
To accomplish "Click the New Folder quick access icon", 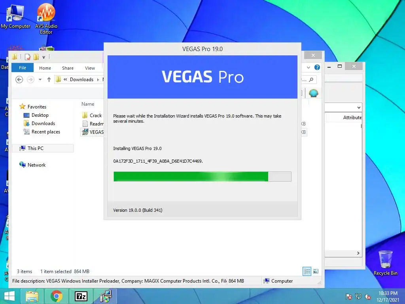I will (x=36, y=57).
